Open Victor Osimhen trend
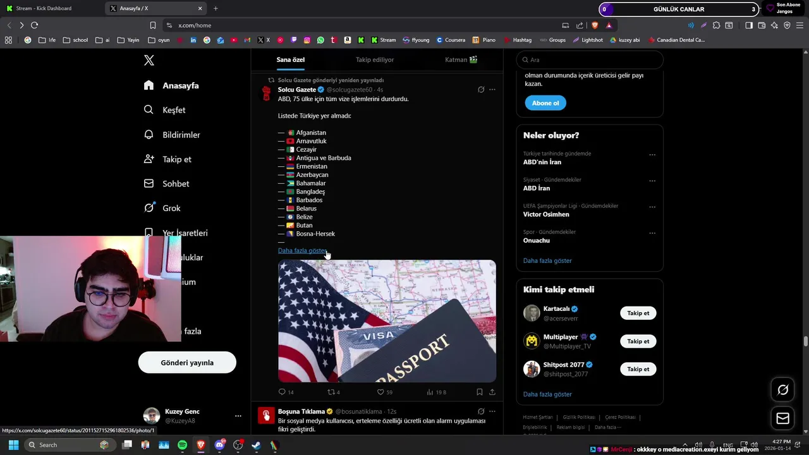The width and height of the screenshot is (809, 455). tap(546, 214)
